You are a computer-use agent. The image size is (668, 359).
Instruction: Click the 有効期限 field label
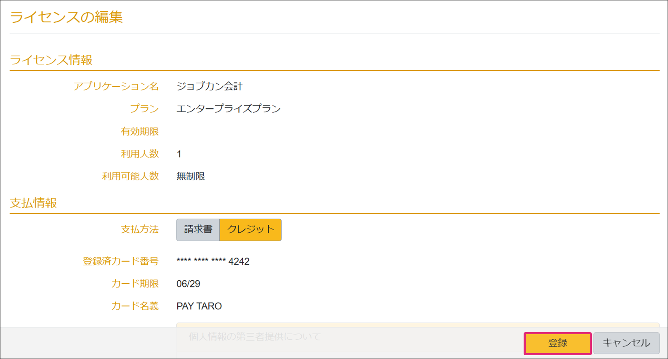[139, 132]
